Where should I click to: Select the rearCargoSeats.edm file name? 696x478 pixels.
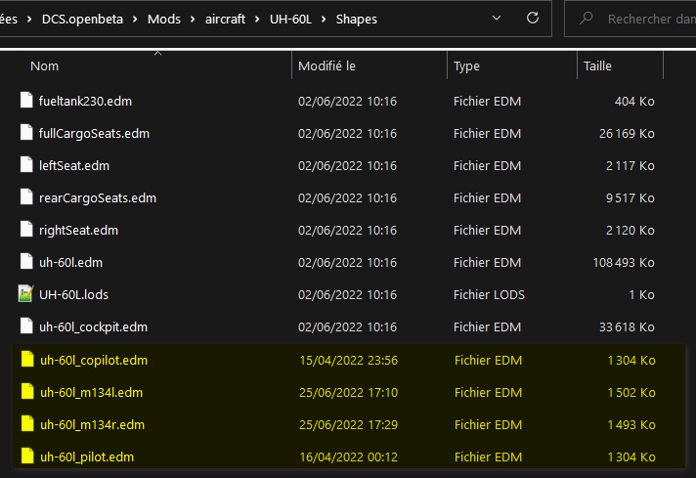pyautogui.click(x=98, y=198)
